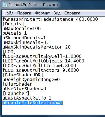Screen dimensions: 105x117
Task: Click the Notepad document icon in title bar
Action: tap(4, 5)
